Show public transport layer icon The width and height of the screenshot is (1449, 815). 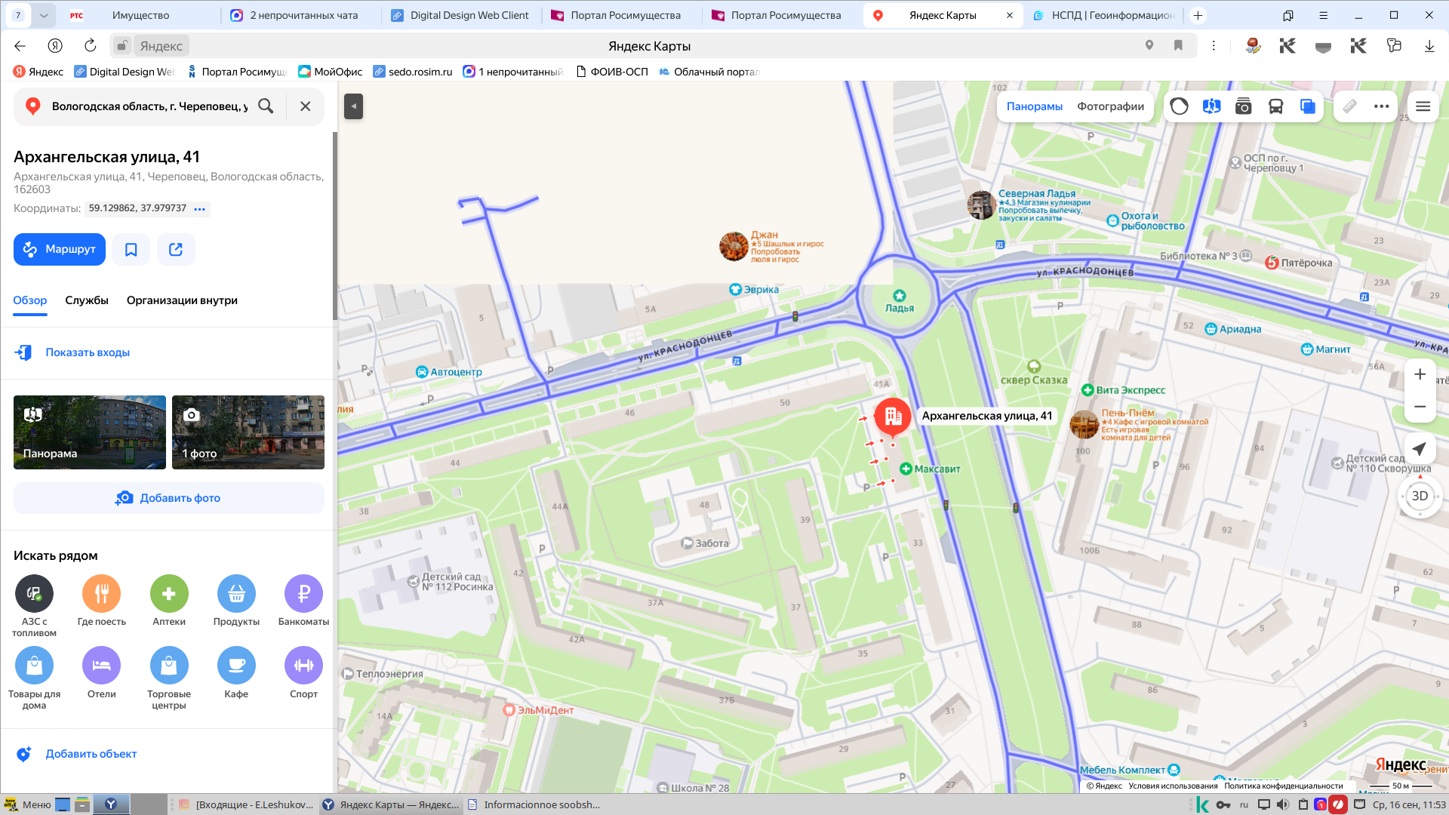pos(1275,106)
